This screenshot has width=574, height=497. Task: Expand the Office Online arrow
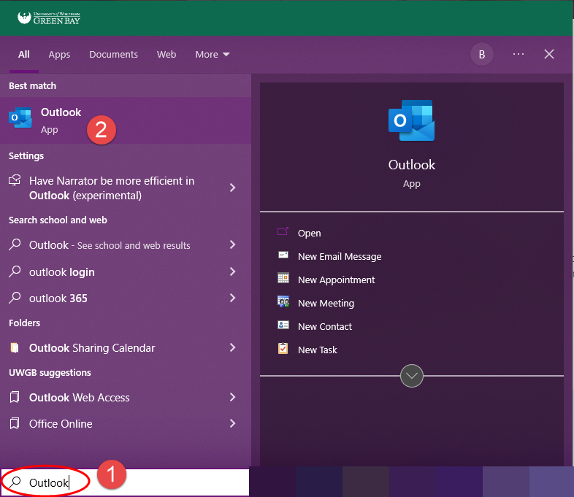pyautogui.click(x=232, y=423)
